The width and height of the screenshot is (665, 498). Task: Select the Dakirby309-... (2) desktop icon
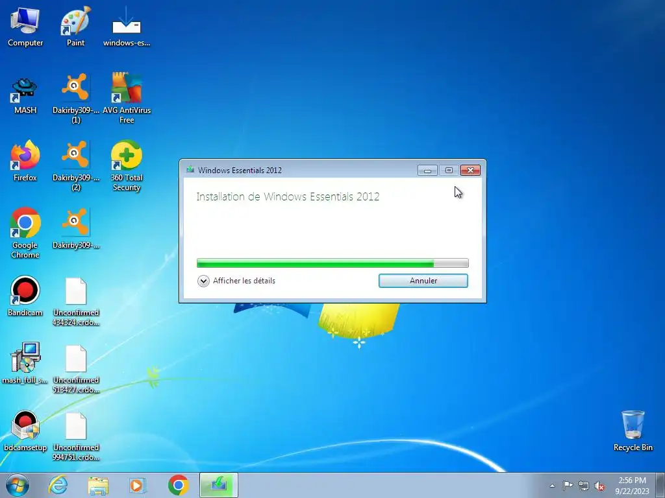(x=75, y=165)
